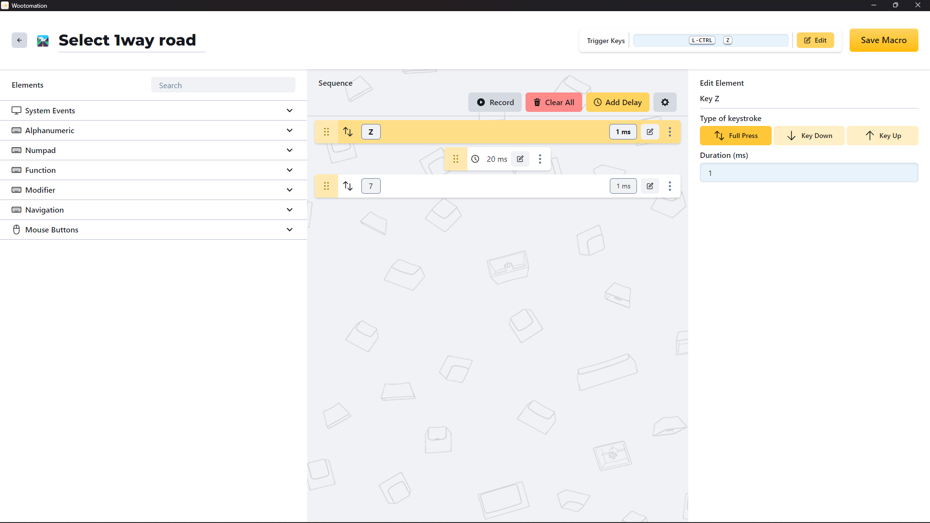Start recording with Record button
The width and height of the screenshot is (930, 523).
point(495,102)
